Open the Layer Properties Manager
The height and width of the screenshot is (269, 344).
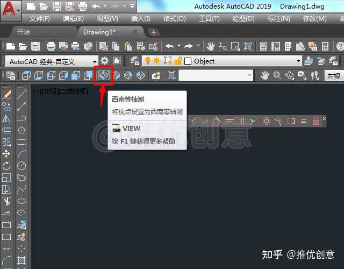(x=134, y=61)
